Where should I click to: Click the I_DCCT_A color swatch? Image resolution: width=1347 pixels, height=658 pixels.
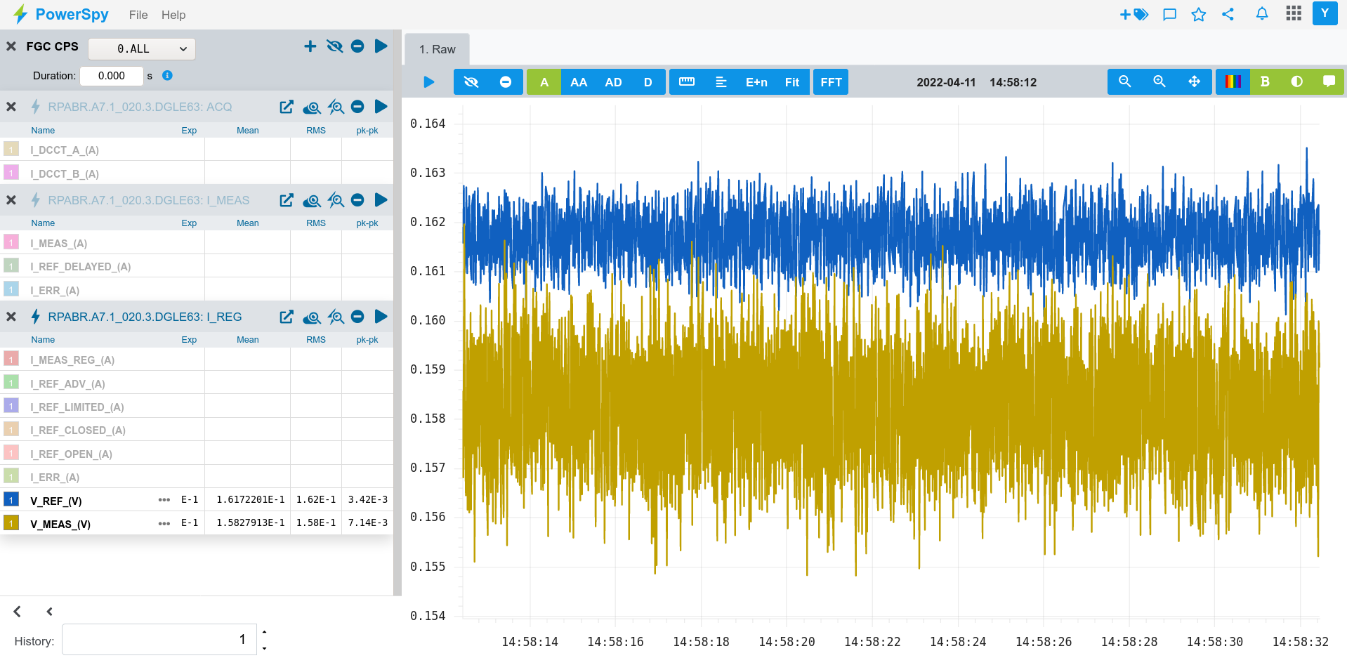[x=11, y=149]
